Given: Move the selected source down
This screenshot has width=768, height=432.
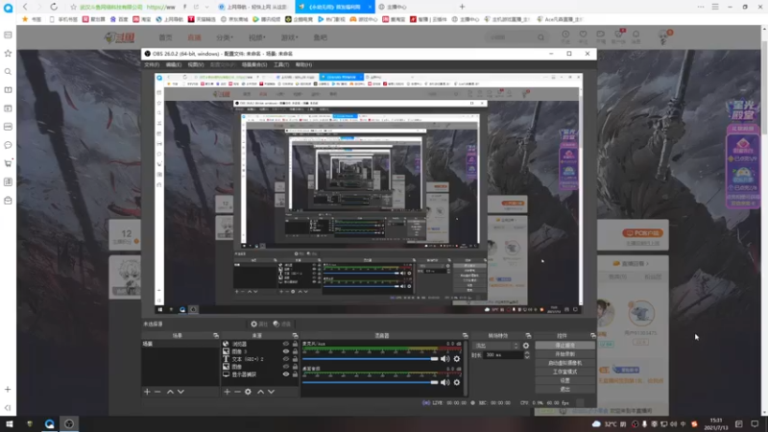Looking at the screenshot, I should pyautogui.click(x=272, y=392).
